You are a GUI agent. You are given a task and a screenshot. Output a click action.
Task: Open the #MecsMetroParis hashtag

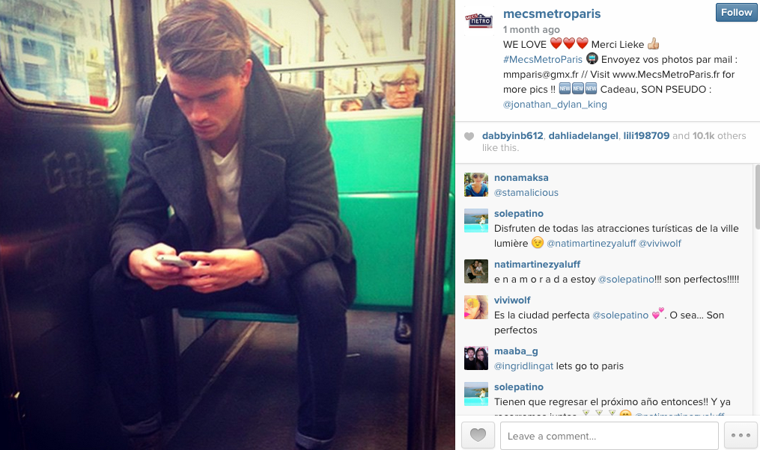pyautogui.click(x=542, y=60)
